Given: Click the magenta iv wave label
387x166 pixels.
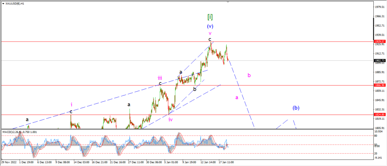Looking at the screenshot, I should click(x=170, y=120).
